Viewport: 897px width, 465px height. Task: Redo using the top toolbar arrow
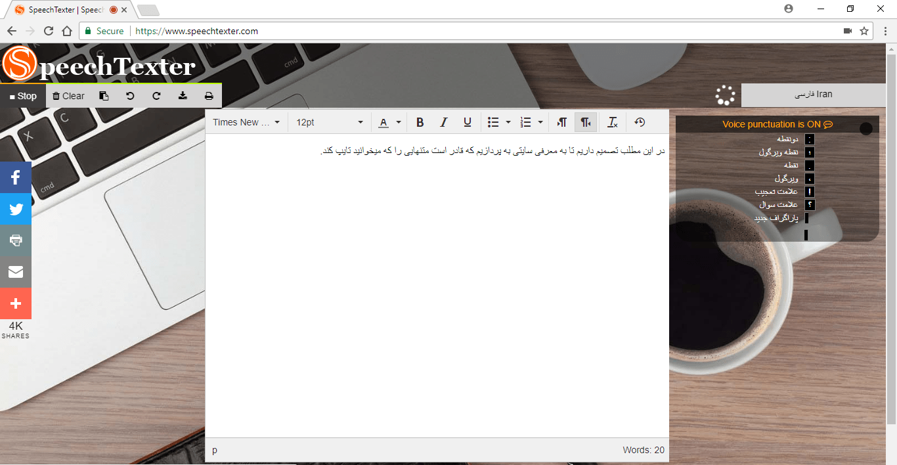click(156, 96)
